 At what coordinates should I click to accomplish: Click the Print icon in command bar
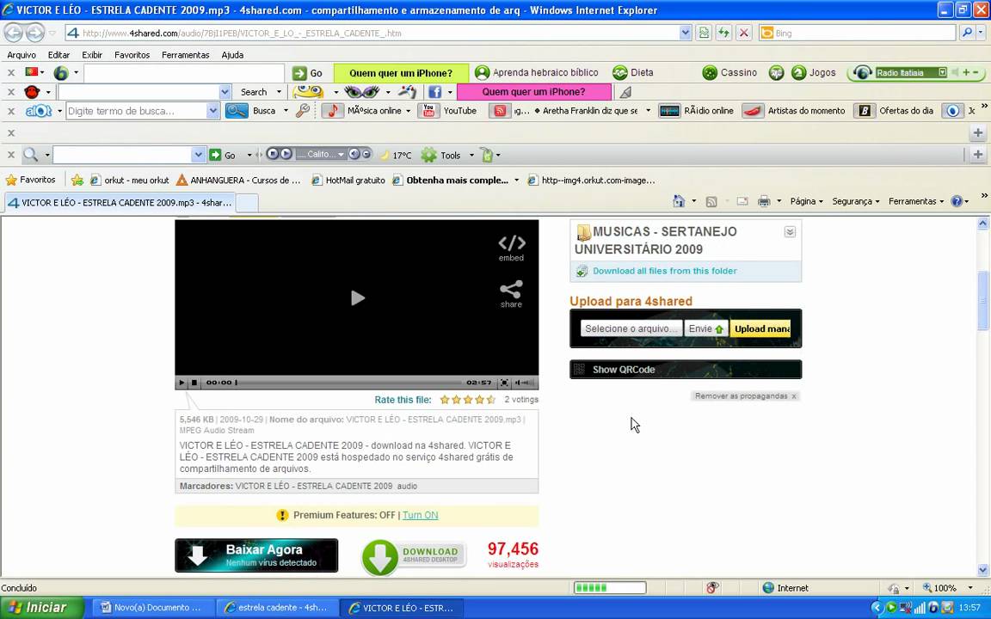[x=764, y=201]
